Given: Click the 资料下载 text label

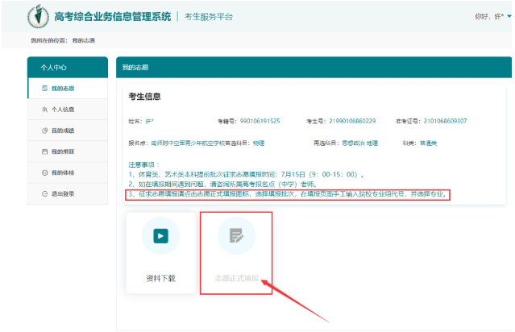Looking at the screenshot, I should click(160, 278).
